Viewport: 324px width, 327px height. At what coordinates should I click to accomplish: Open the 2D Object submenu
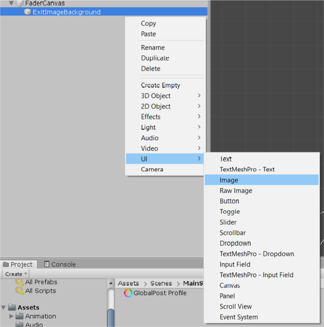(165, 106)
